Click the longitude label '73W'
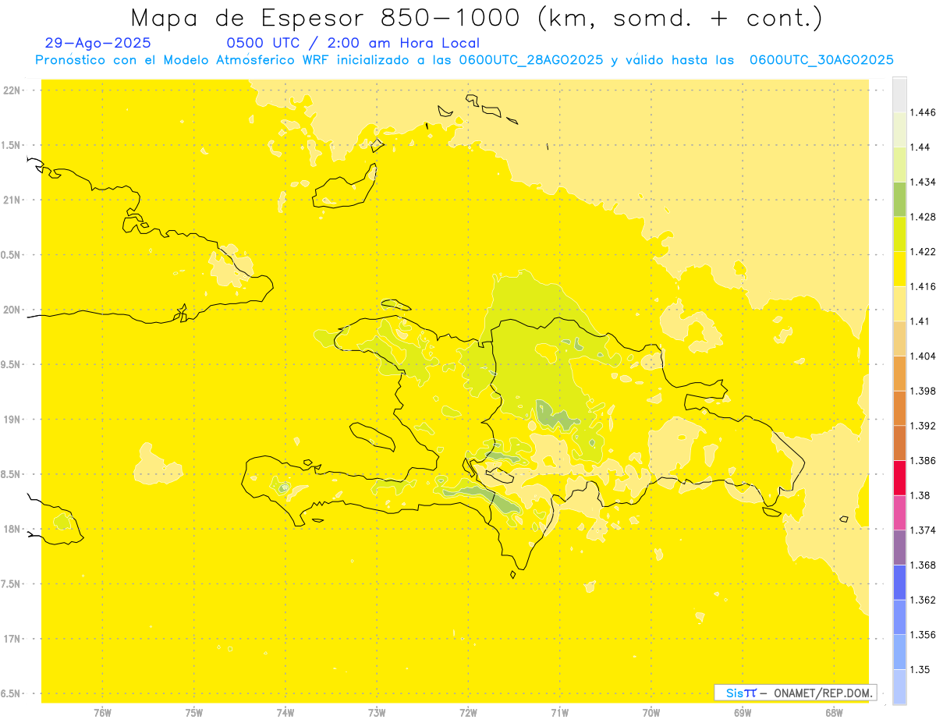Screen dimensions: 936x723 (x=376, y=711)
